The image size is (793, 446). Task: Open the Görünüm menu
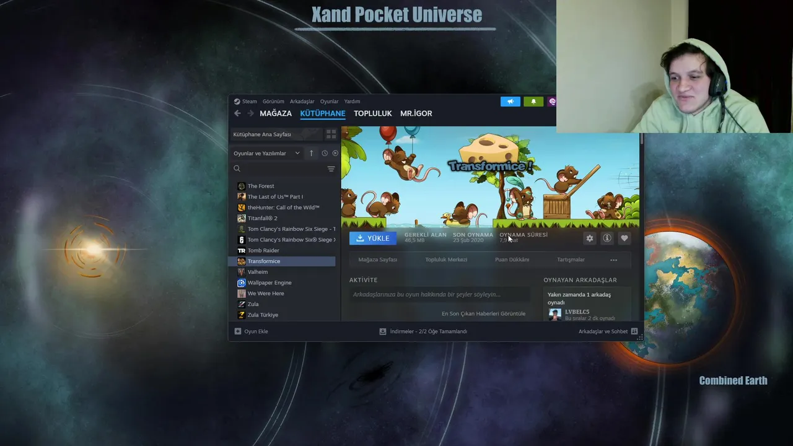pos(273,102)
